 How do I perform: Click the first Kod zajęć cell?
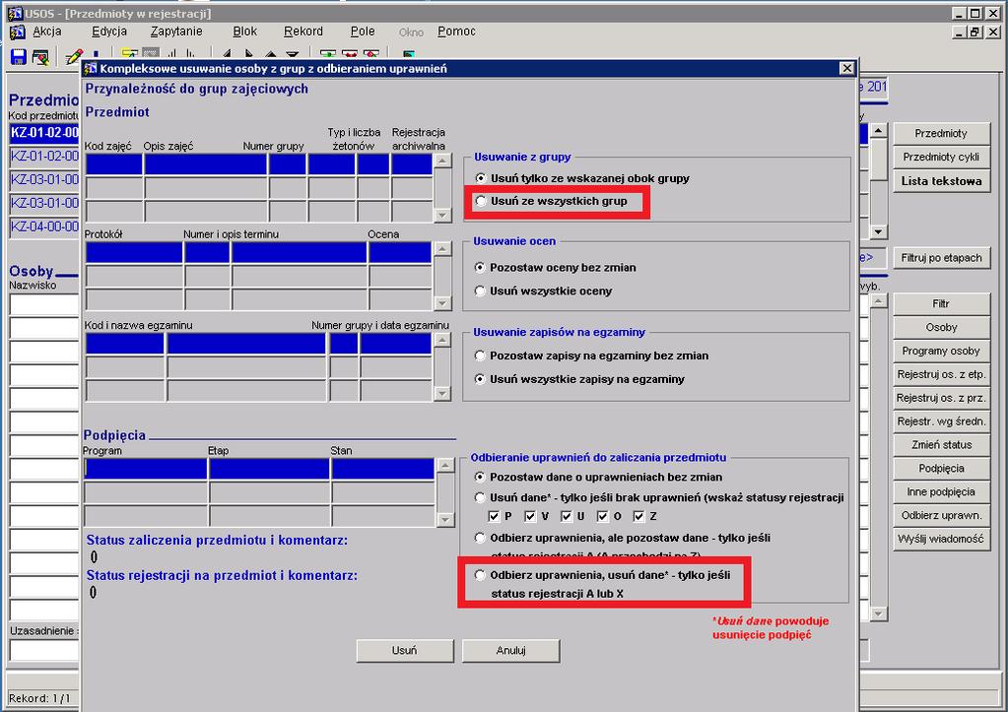(x=113, y=164)
